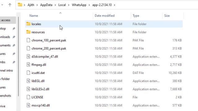The height and width of the screenshot is (111, 198).
Task: Click the chrome_100_percent.pak file icon
Action: pos(28,40)
